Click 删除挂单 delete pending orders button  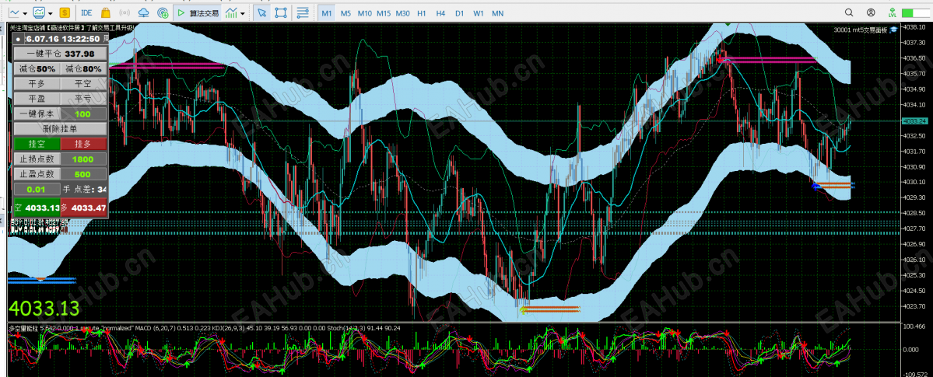click(60, 128)
